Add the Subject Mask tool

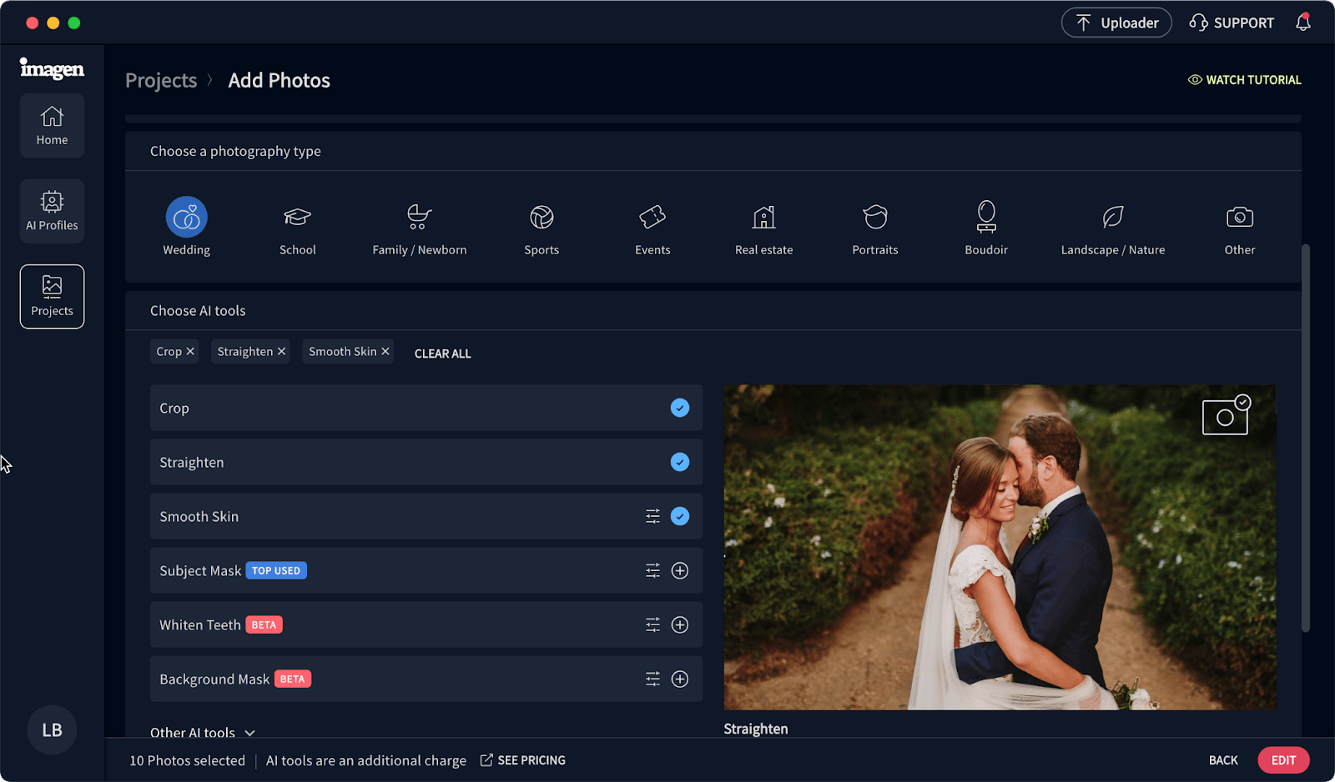680,571
